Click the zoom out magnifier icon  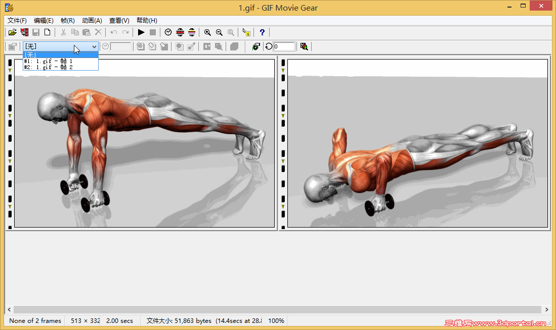click(x=219, y=32)
